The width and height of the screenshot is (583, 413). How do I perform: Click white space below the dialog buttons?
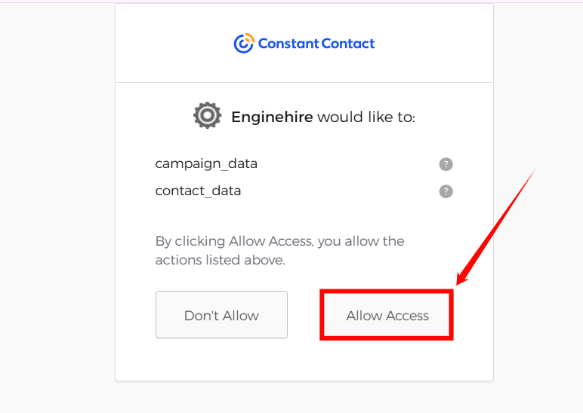(x=304, y=362)
